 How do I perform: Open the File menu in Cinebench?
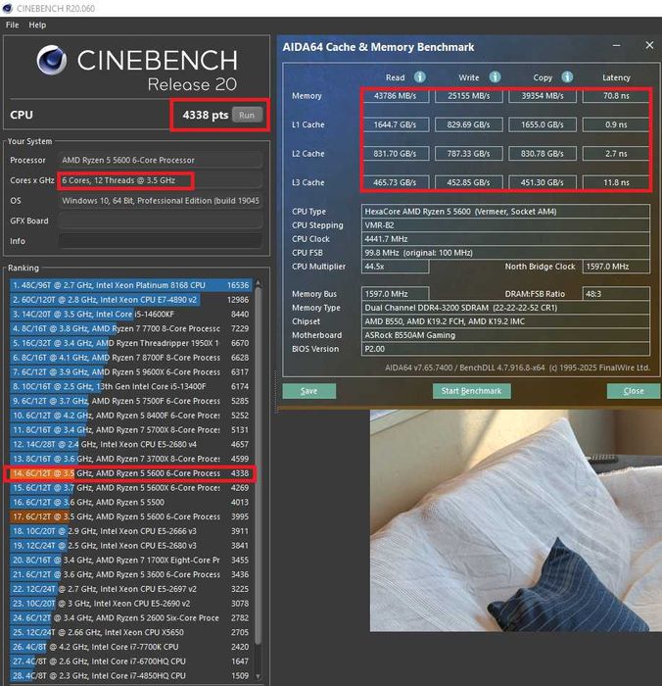click(12, 24)
